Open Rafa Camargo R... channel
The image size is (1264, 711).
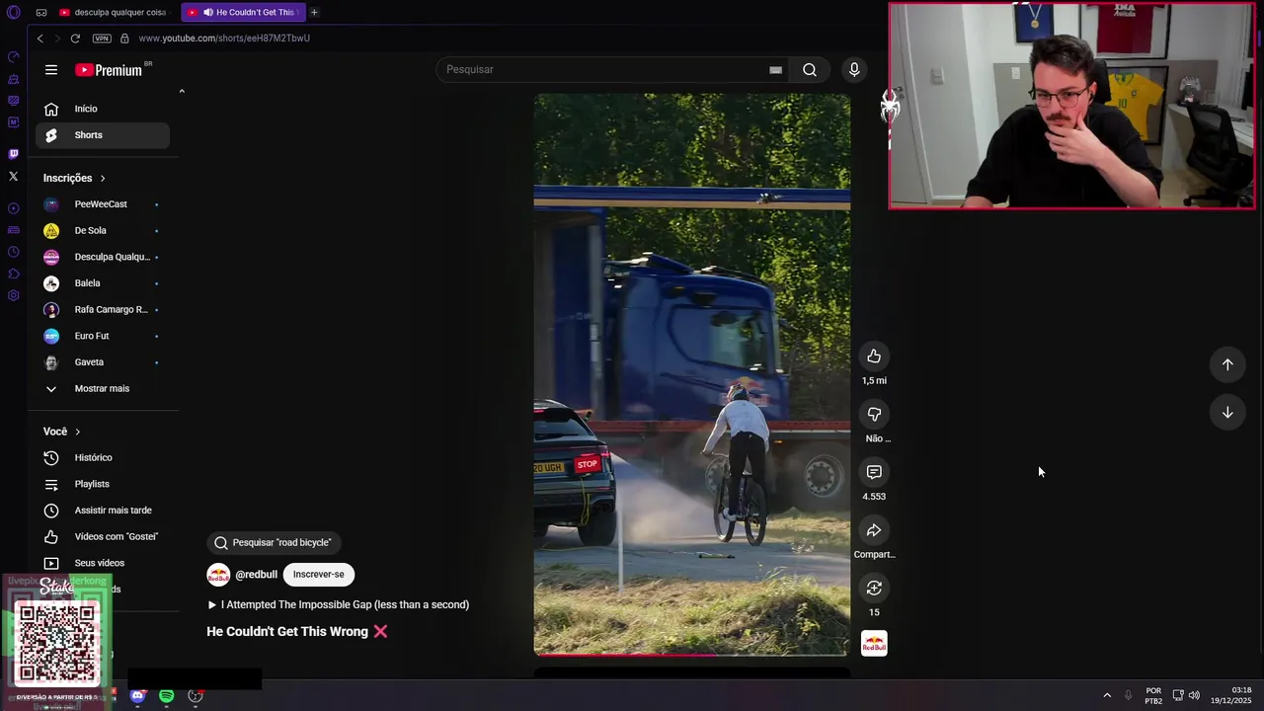point(103,310)
